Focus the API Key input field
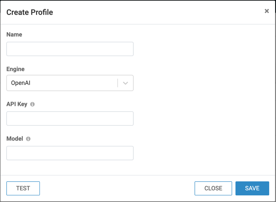The height and width of the screenshot is (202, 276). click(x=70, y=118)
